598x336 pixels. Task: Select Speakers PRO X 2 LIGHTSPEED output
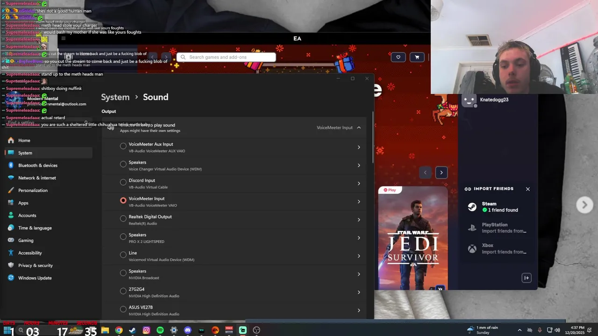pos(123,237)
